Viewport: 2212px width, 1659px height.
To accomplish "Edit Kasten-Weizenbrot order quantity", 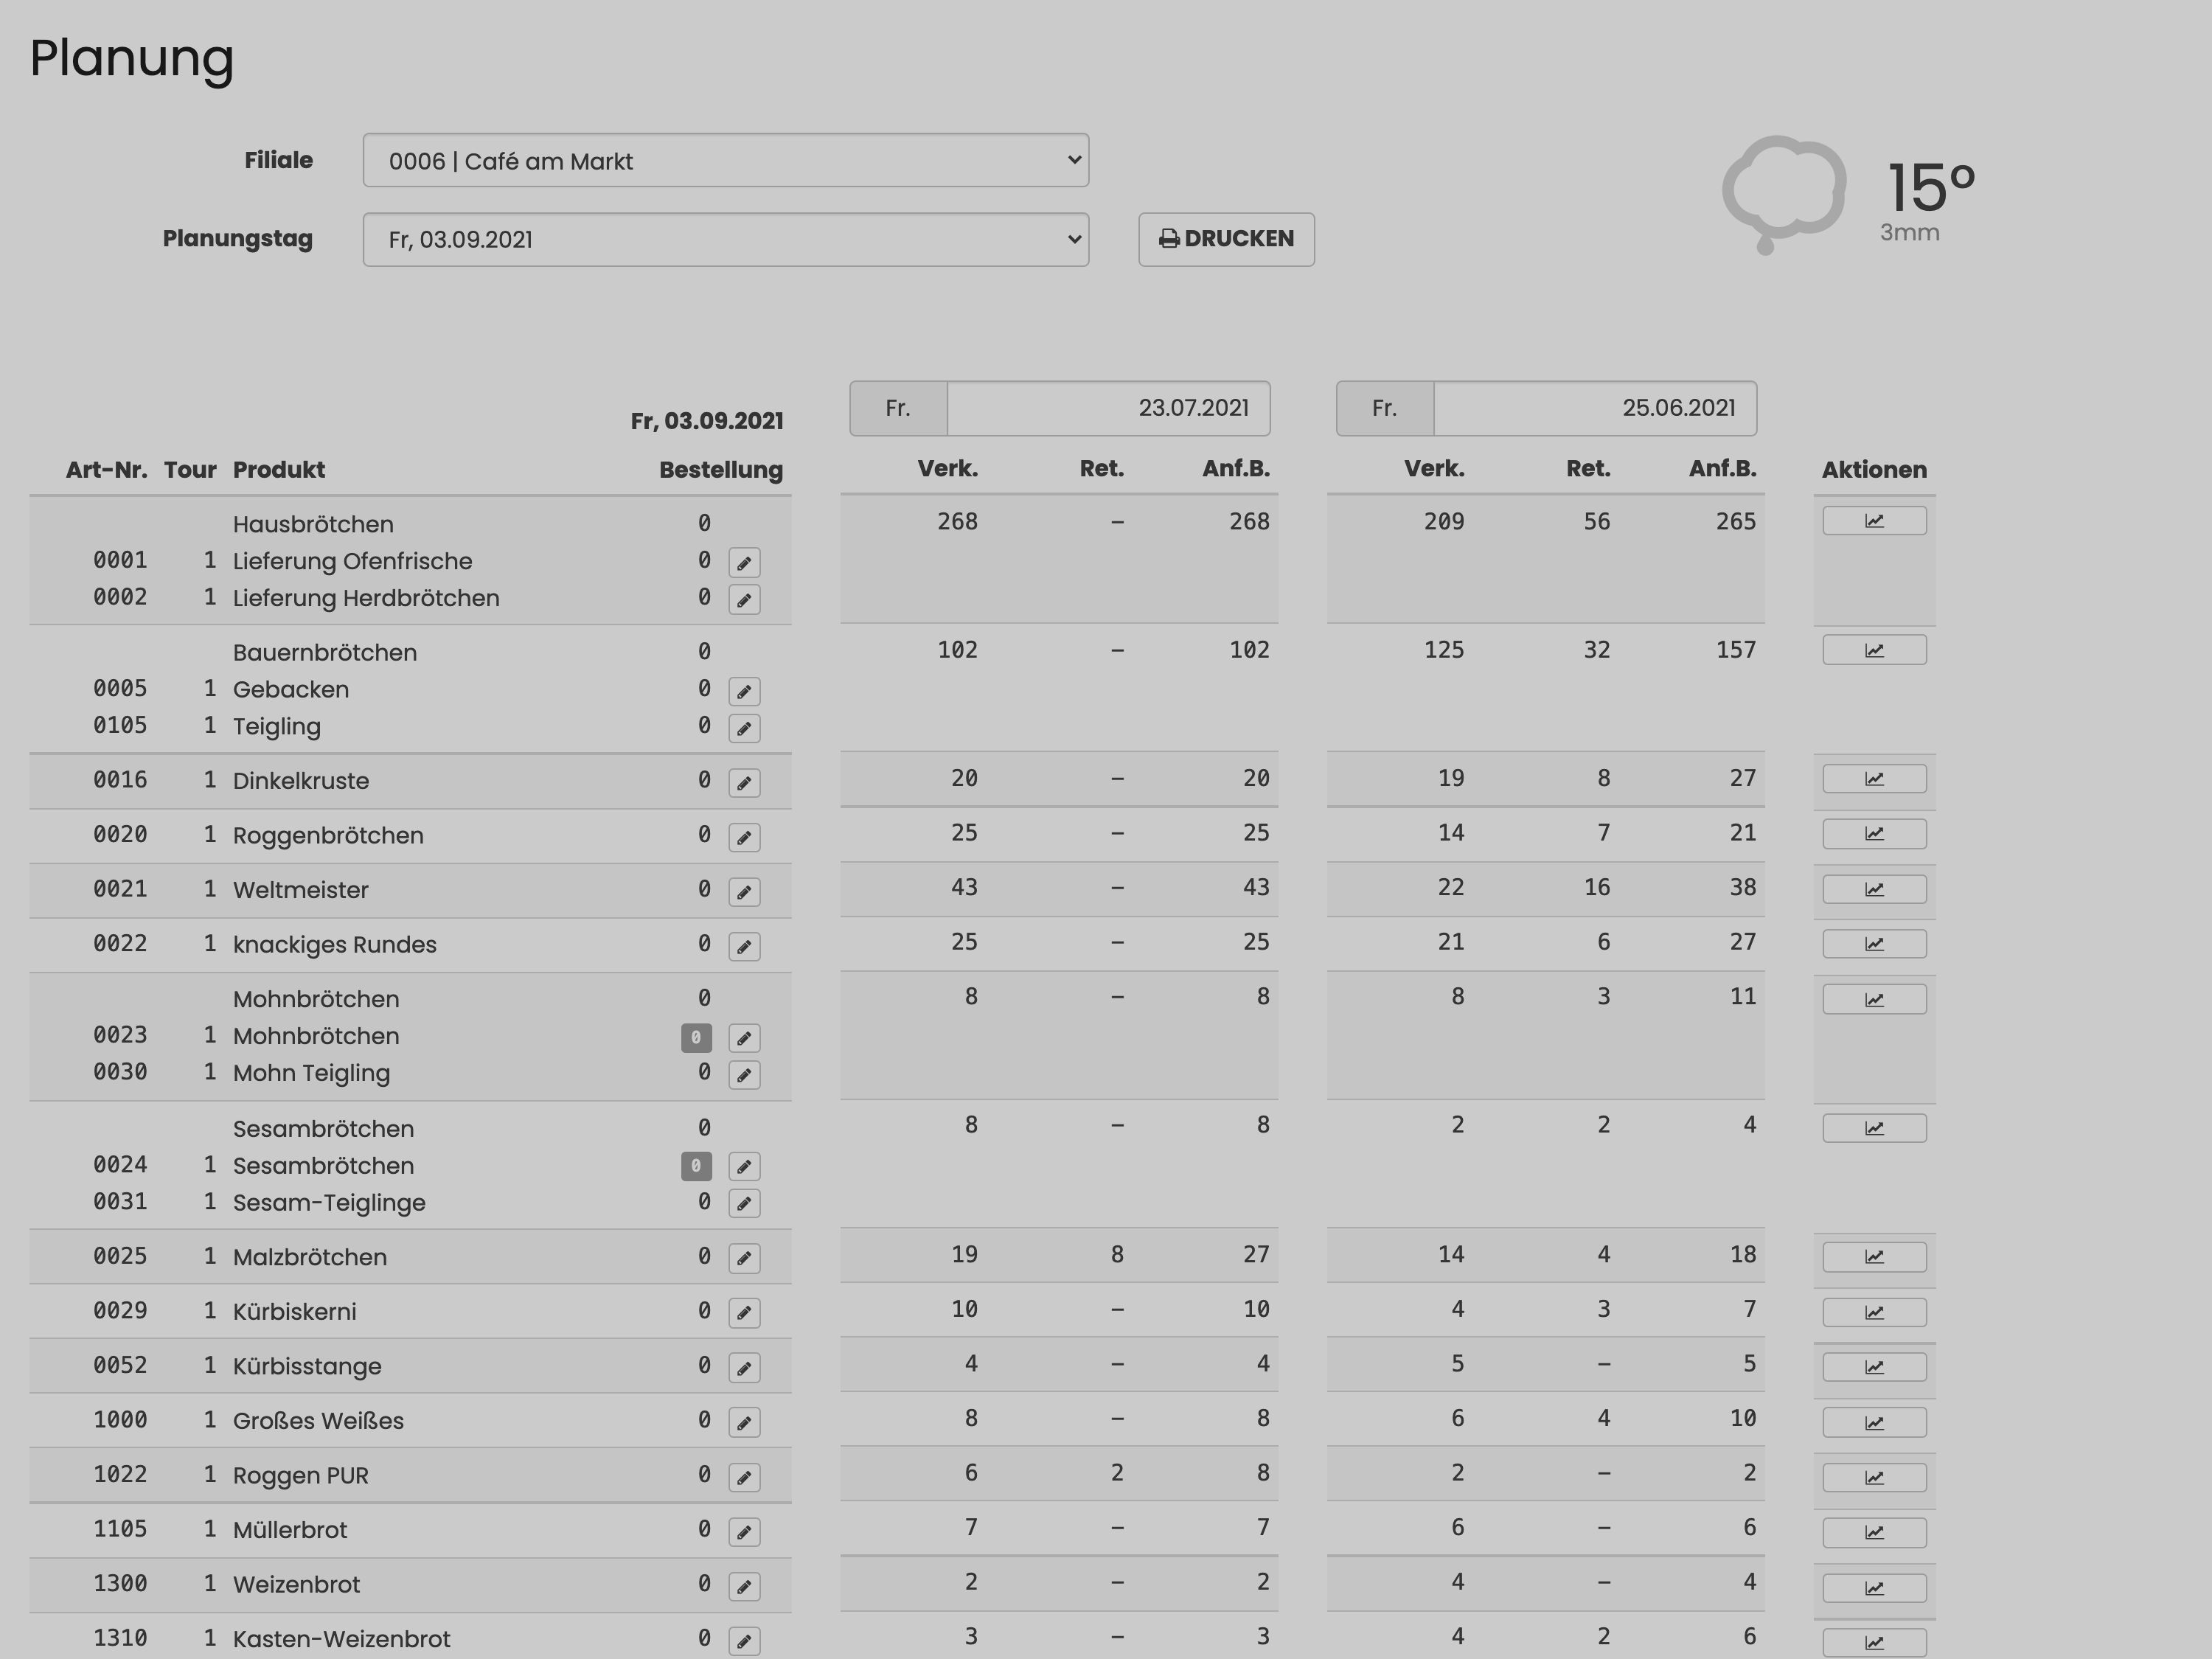I will click(744, 1641).
